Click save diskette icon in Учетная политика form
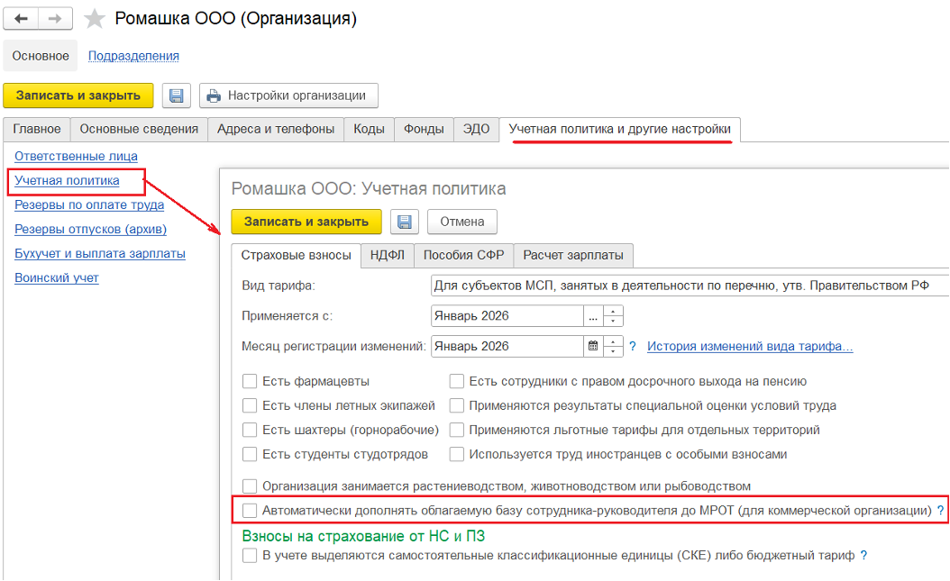Viewport: 950px width, 581px height. coord(405,222)
